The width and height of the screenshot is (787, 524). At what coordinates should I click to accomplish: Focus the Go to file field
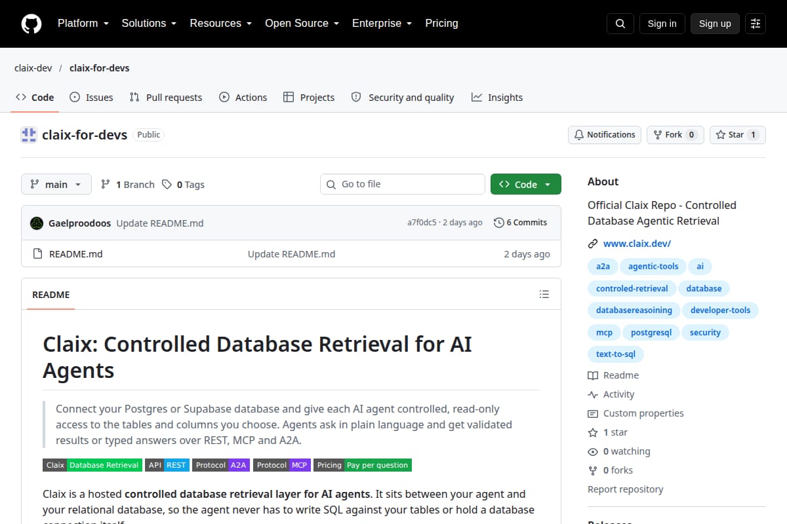403,185
